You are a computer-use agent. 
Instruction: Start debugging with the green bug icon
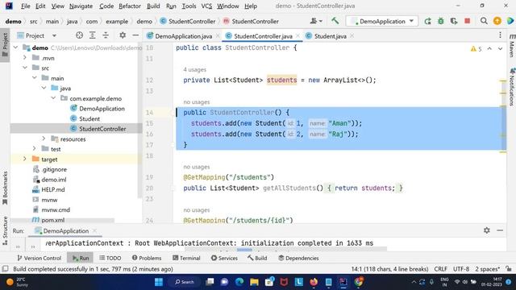pyautogui.click(x=441, y=21)
